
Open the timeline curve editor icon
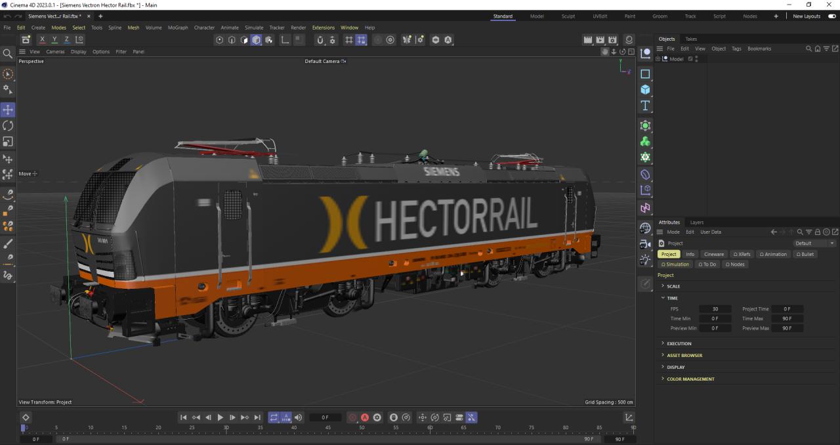(x=629, y=417)
